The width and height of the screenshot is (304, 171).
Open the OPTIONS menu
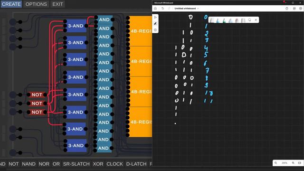pyautogui.click(x=36, y=4)
